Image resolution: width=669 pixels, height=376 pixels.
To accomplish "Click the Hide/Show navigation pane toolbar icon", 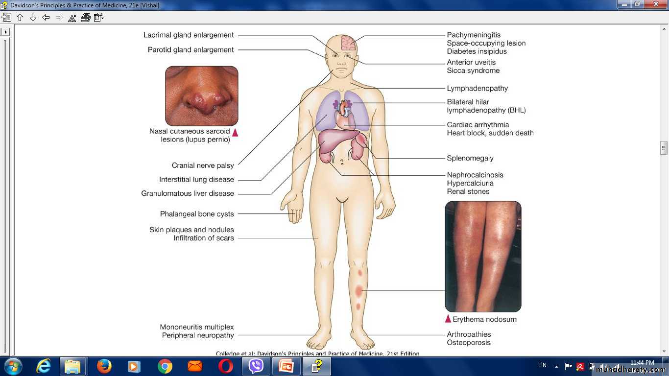I will [x=6, y=18].
